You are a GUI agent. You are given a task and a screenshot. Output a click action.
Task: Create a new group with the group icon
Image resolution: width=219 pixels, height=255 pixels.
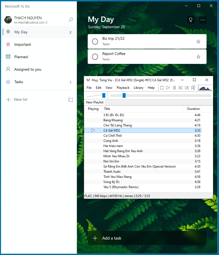[71, 100]
